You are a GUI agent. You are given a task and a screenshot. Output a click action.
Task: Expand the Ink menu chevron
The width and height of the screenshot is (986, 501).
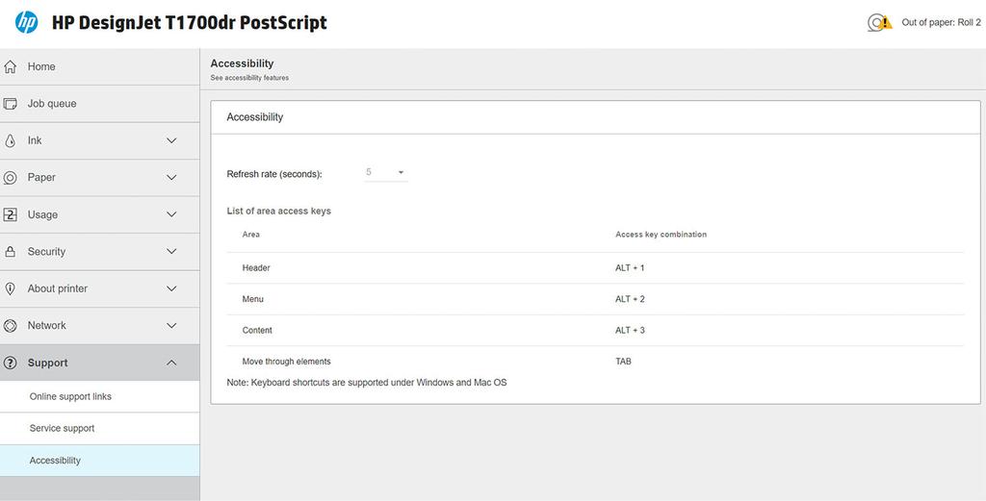click(x=171, y=140)
